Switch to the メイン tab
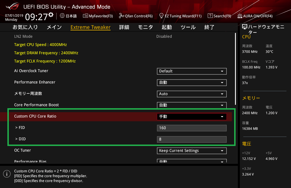The width and height of the screenshot is (291, 188). pyautogui.click(x=54, y=27)
